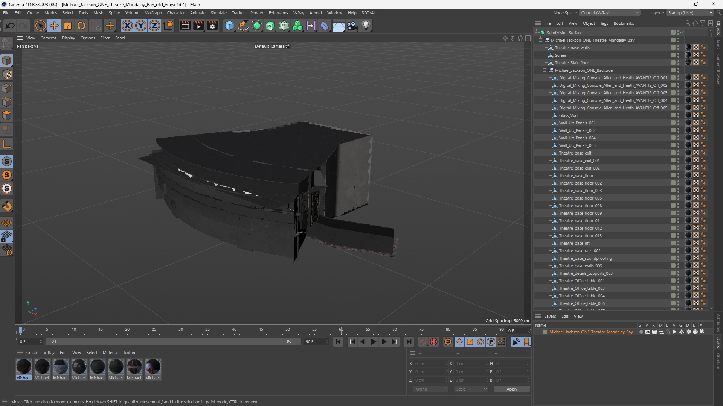Open the Takes side tab
This screenshot has width=723, height=406.
tap(718, 44)
